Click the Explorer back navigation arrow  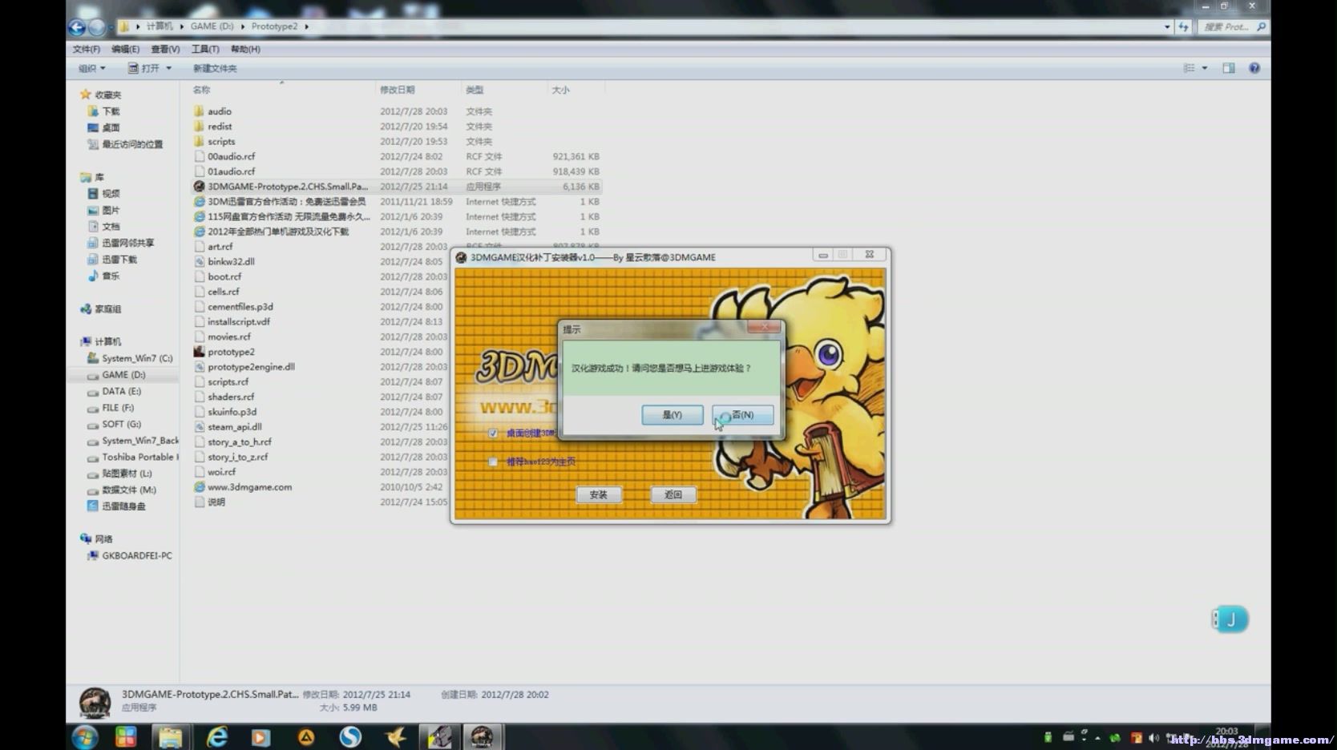(77, 27)
